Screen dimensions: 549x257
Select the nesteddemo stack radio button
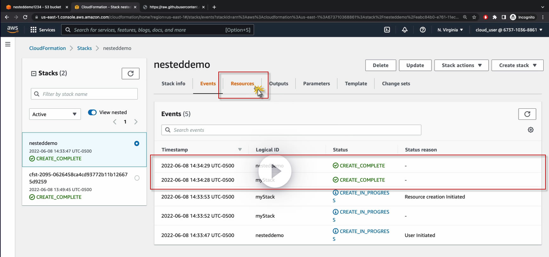[137, 144]
